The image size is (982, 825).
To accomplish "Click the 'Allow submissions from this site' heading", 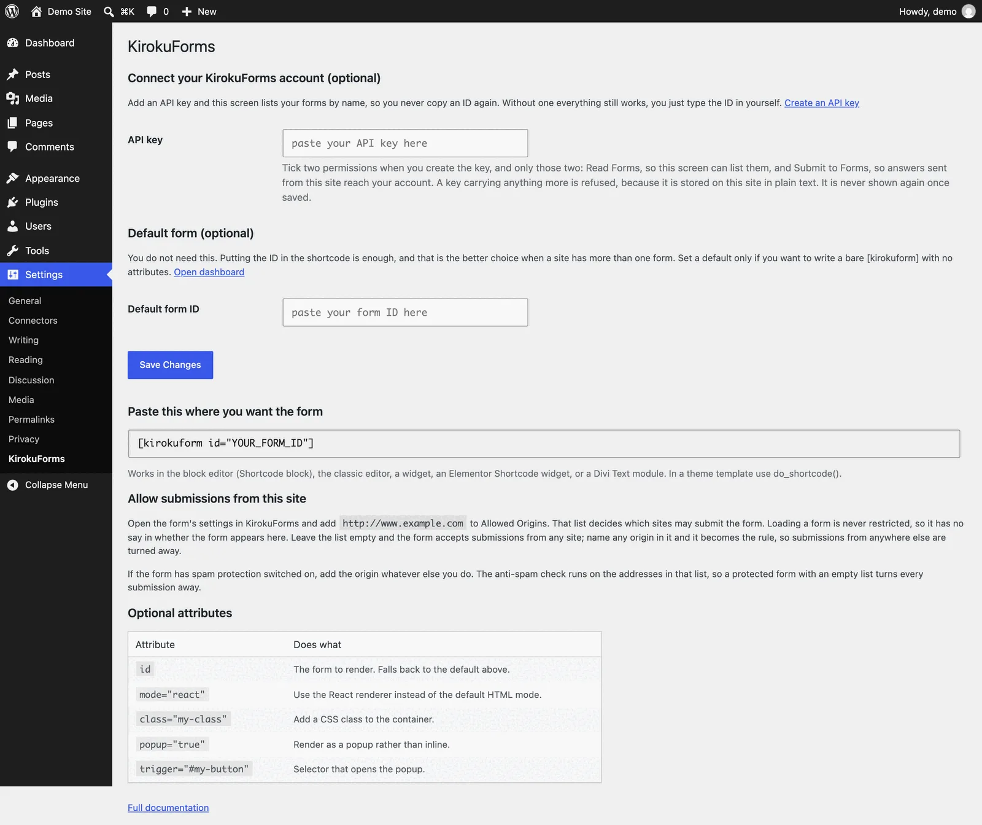I will 217,499.
